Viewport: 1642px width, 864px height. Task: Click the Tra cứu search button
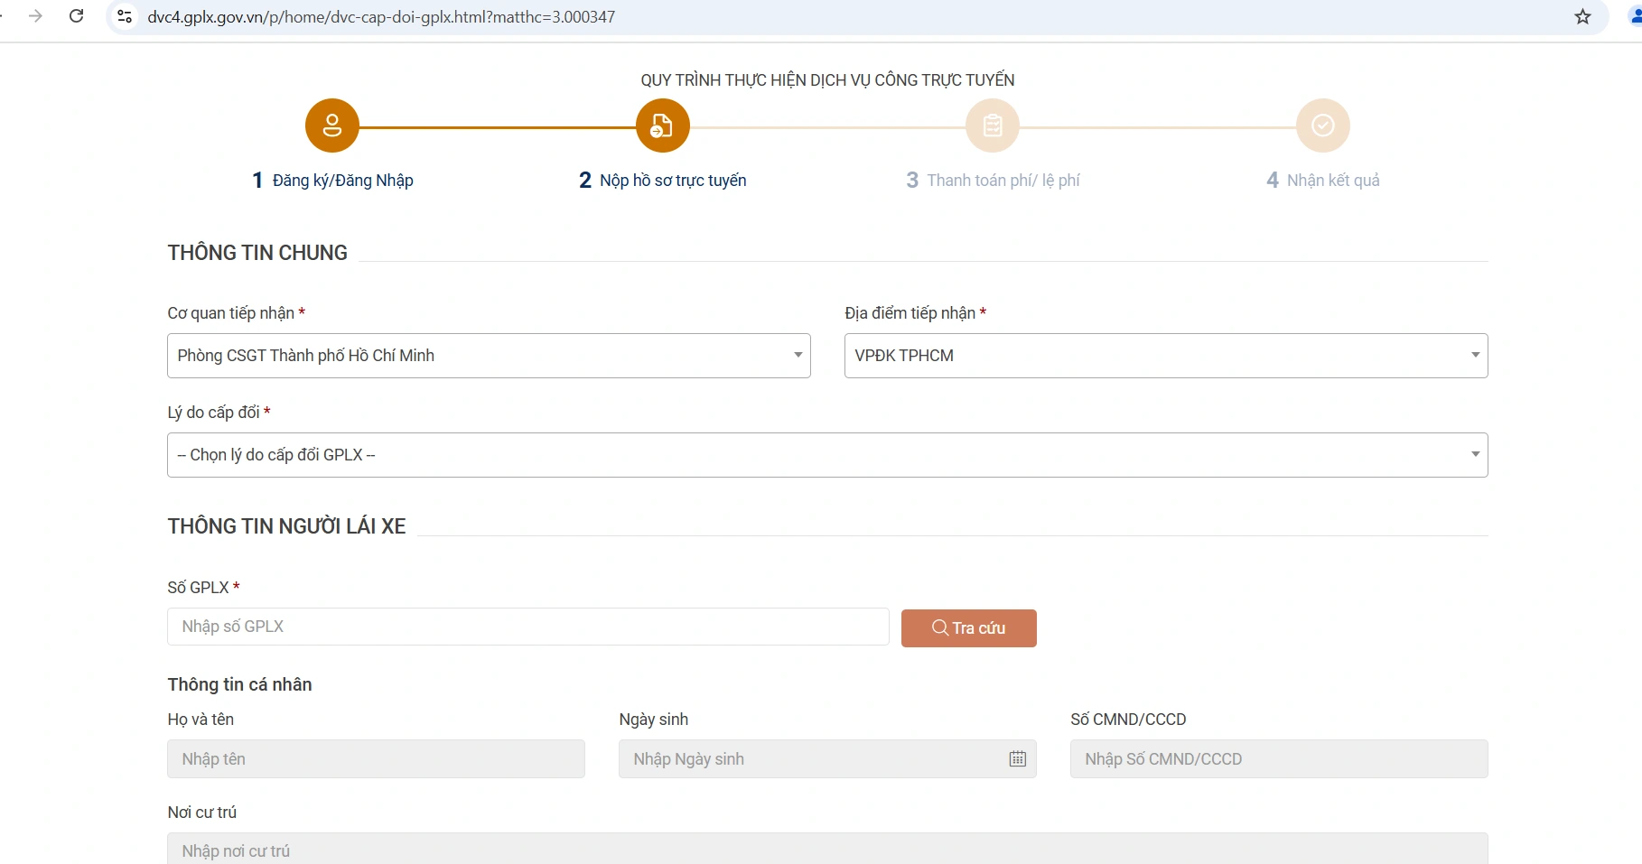coord(969,628)
